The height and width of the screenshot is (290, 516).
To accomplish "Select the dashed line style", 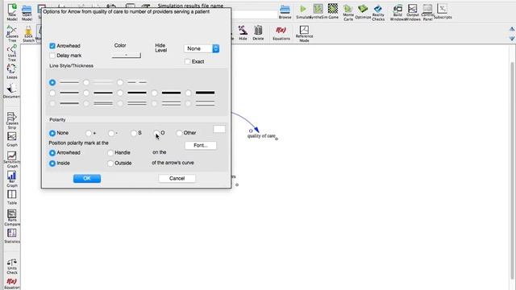I will click(120, 82).
